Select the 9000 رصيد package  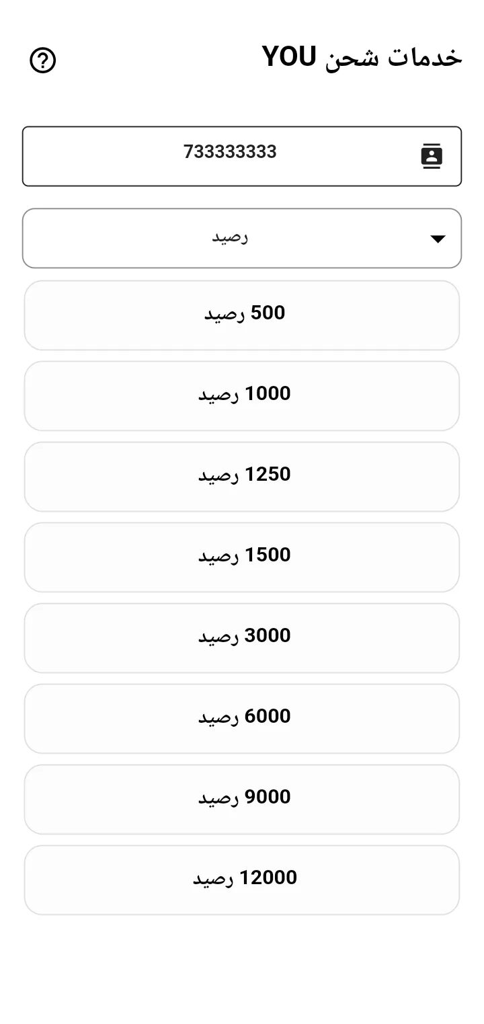click(x=242, y=799)
